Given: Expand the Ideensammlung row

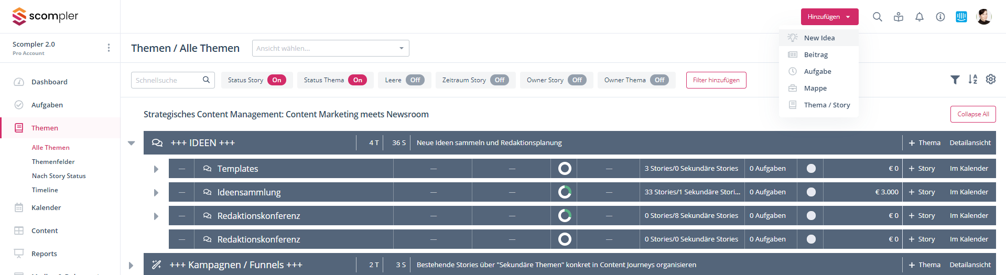Looking at the screenshot, I should pyautogui.click(x=156, y=192).
